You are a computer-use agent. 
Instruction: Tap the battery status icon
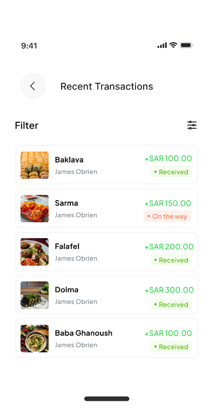click(186, 45)
